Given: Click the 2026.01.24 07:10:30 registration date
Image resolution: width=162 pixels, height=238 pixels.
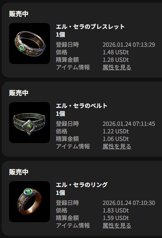Looking at the screenshot, I should click(x=129, y=203).
